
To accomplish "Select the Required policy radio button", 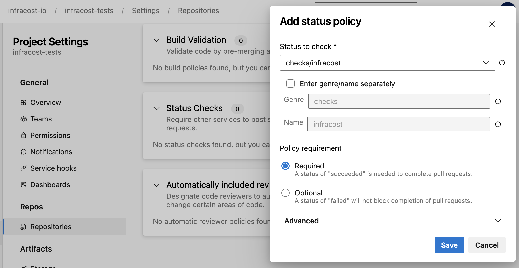I will 285,166.
